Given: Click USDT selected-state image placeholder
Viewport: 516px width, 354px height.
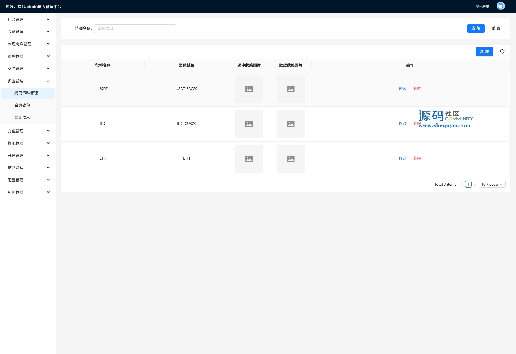Looking at the screenshot, I should click(x=249, y=89).
